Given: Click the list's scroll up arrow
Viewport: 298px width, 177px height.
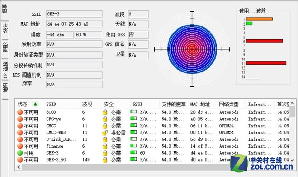Looking at the screenshot, I should [x=292, y=103].
